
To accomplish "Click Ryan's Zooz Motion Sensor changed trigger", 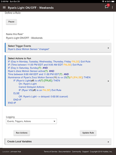I will [x=29, y=49].
